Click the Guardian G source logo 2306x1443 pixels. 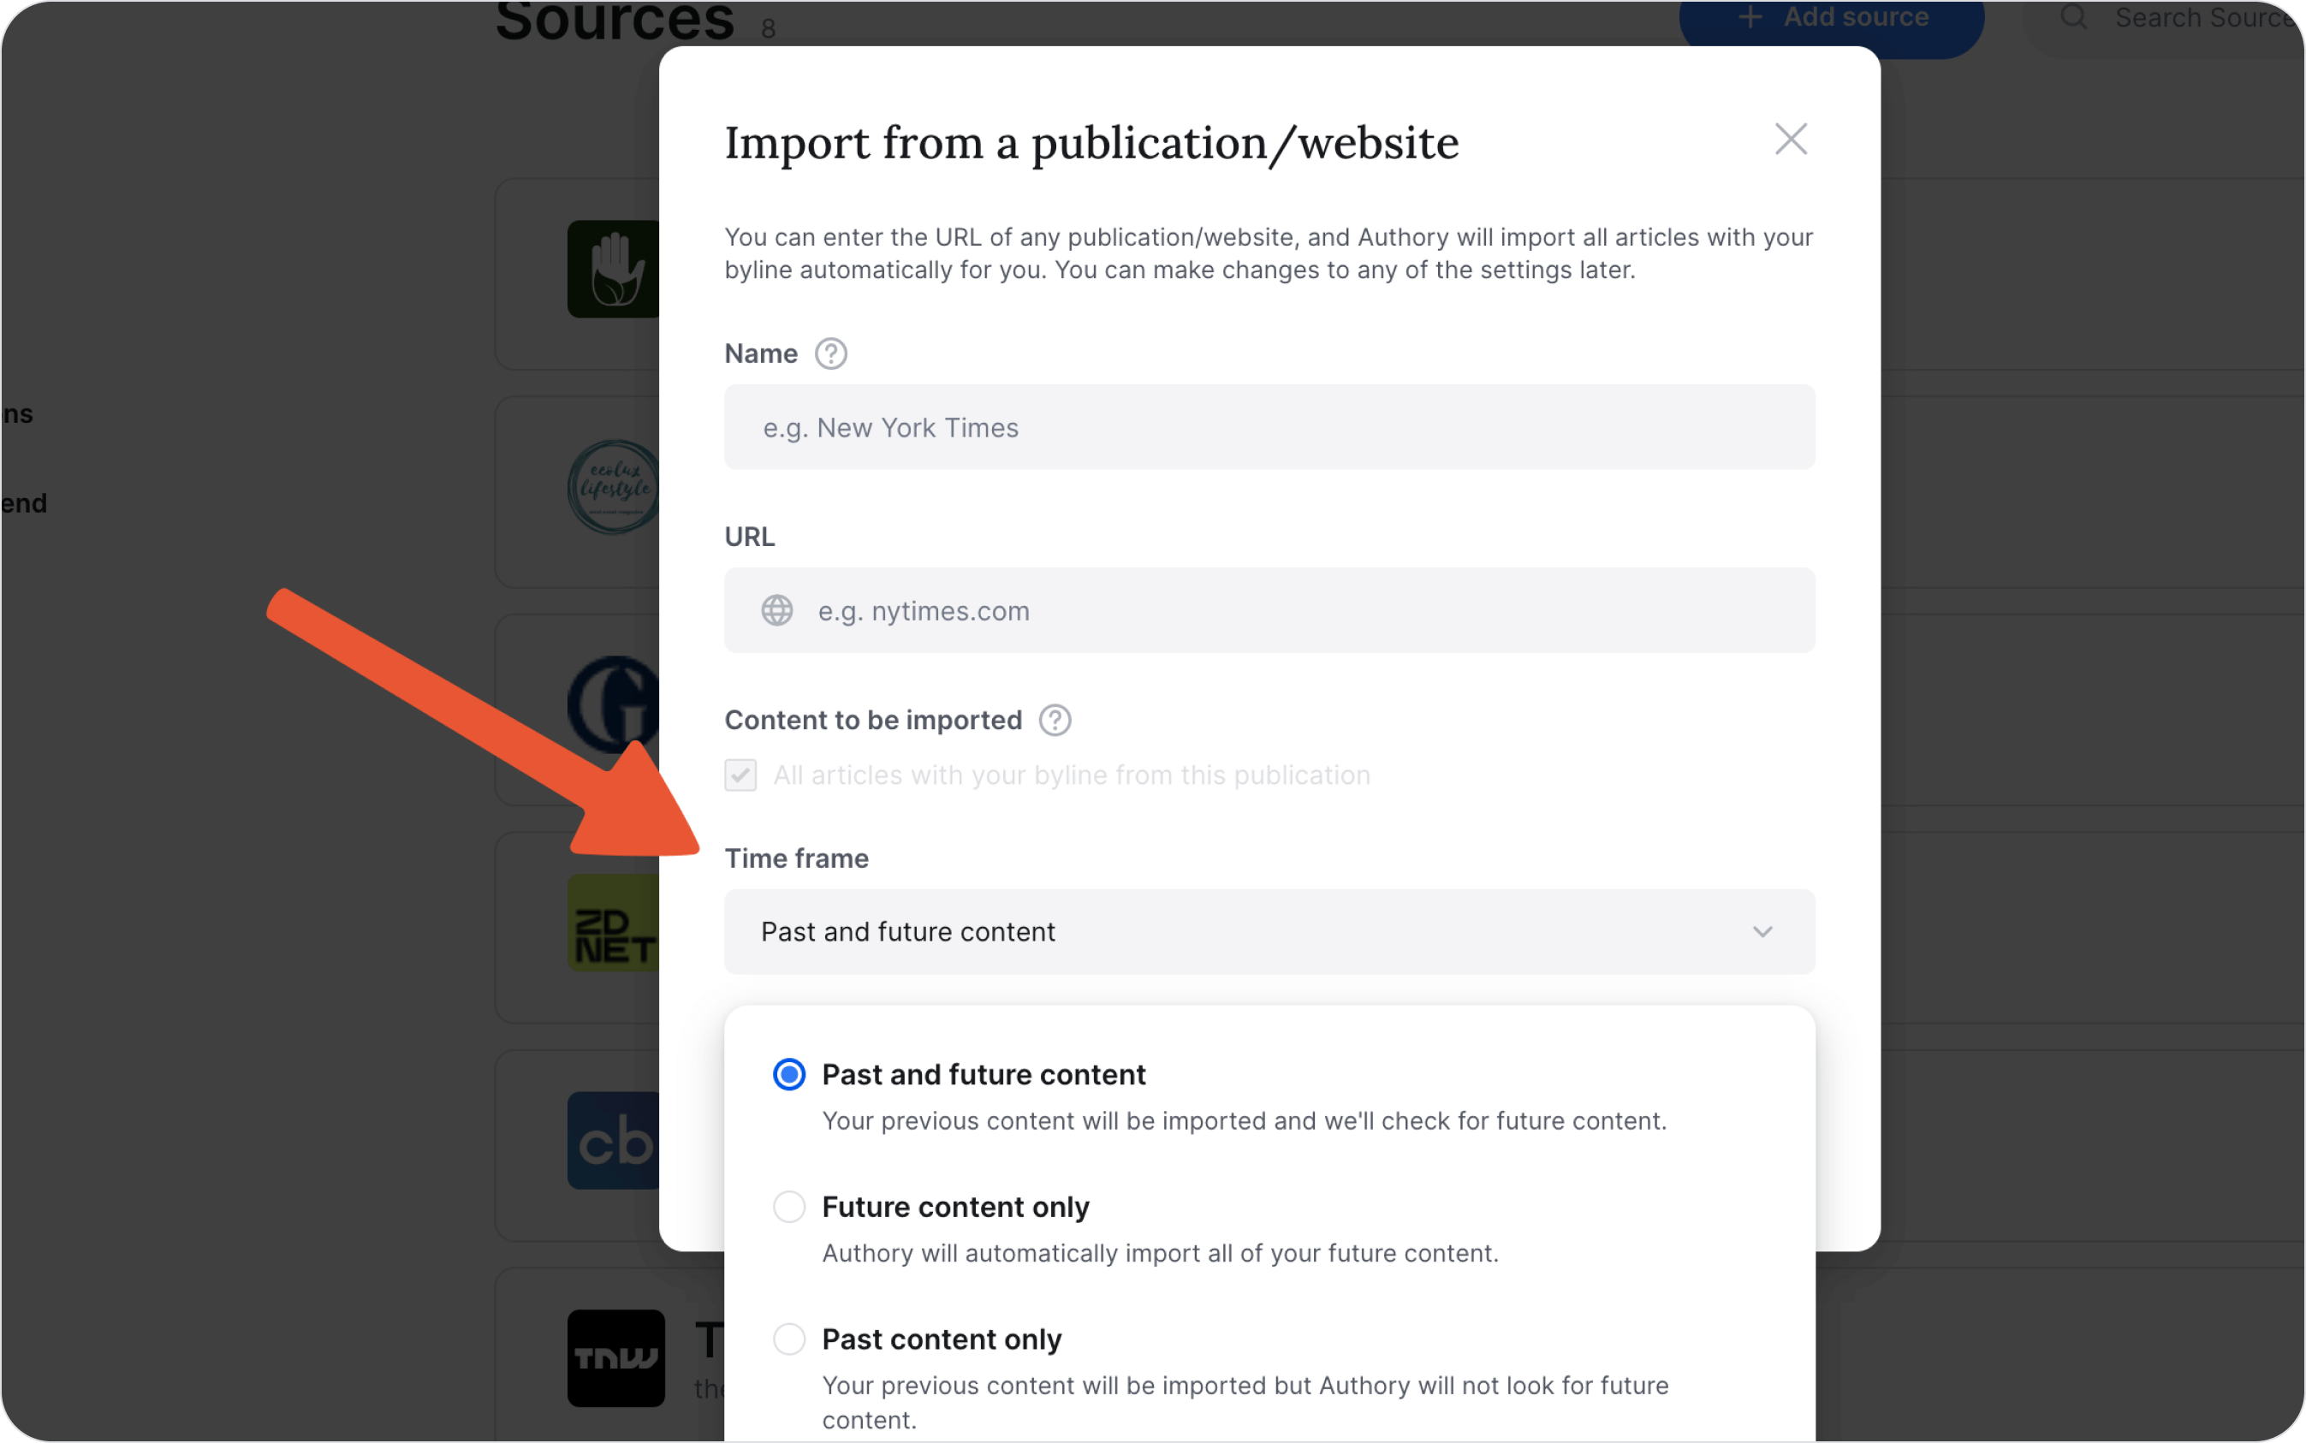613,704
